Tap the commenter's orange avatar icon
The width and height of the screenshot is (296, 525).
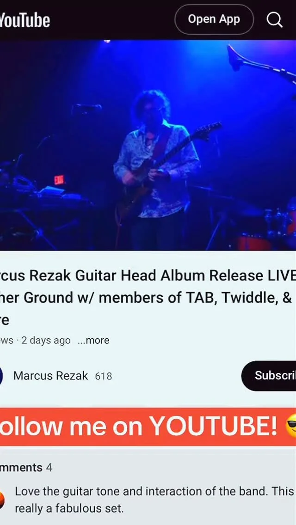2,500
